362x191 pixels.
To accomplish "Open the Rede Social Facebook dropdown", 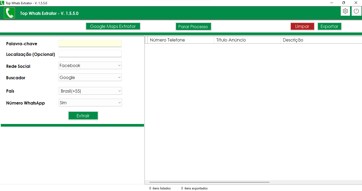I will [x=90, y=65].
